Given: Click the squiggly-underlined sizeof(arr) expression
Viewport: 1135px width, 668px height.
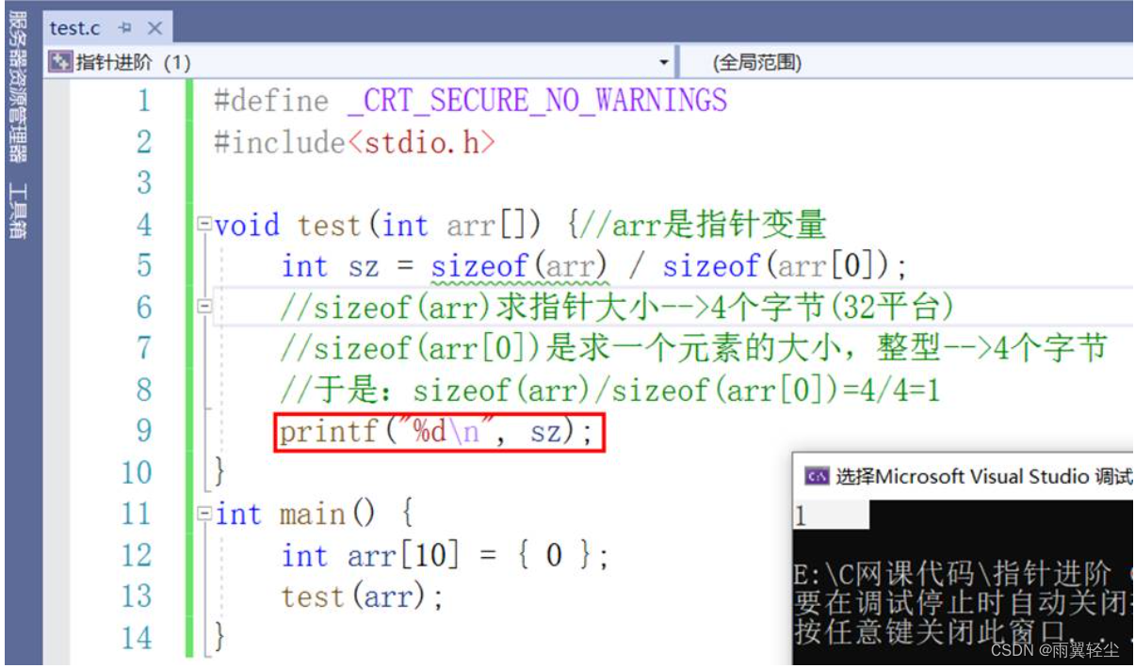Looking at the screenshot, I should tap(520, 267).
